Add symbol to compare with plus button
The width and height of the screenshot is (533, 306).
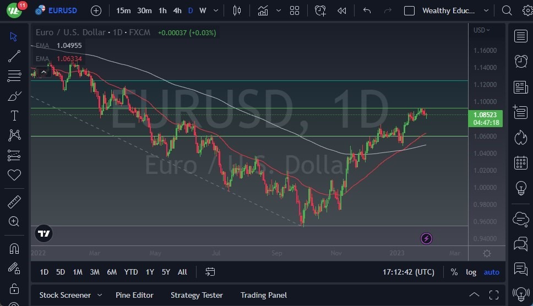point(96,11)
